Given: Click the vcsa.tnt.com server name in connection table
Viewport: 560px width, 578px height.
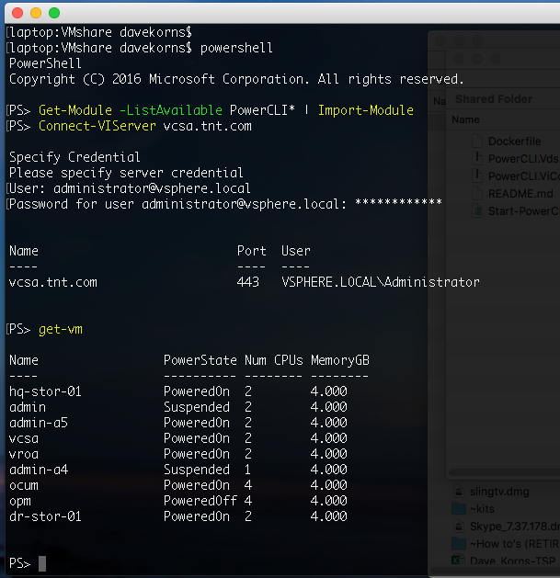Looking at the screenshot, I should tap(52, 282).
